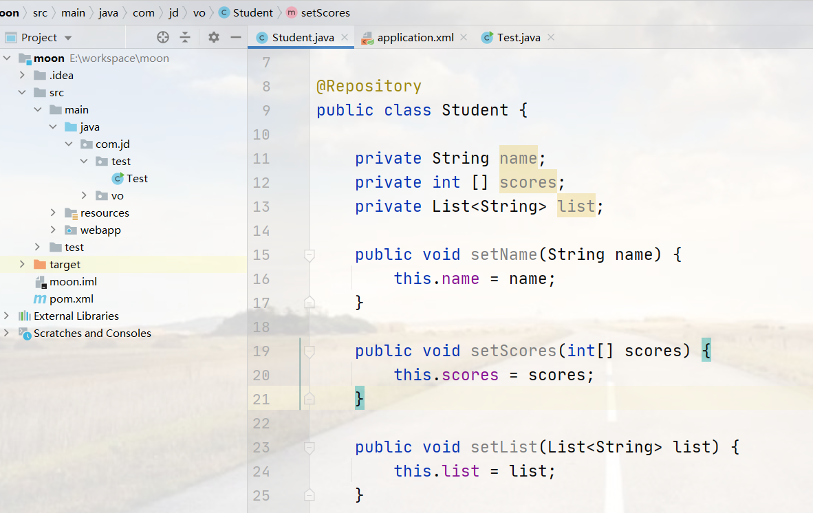Expand the resources folder
The width and height of the screenshot is (813, 513).
[x=53, y=212]
